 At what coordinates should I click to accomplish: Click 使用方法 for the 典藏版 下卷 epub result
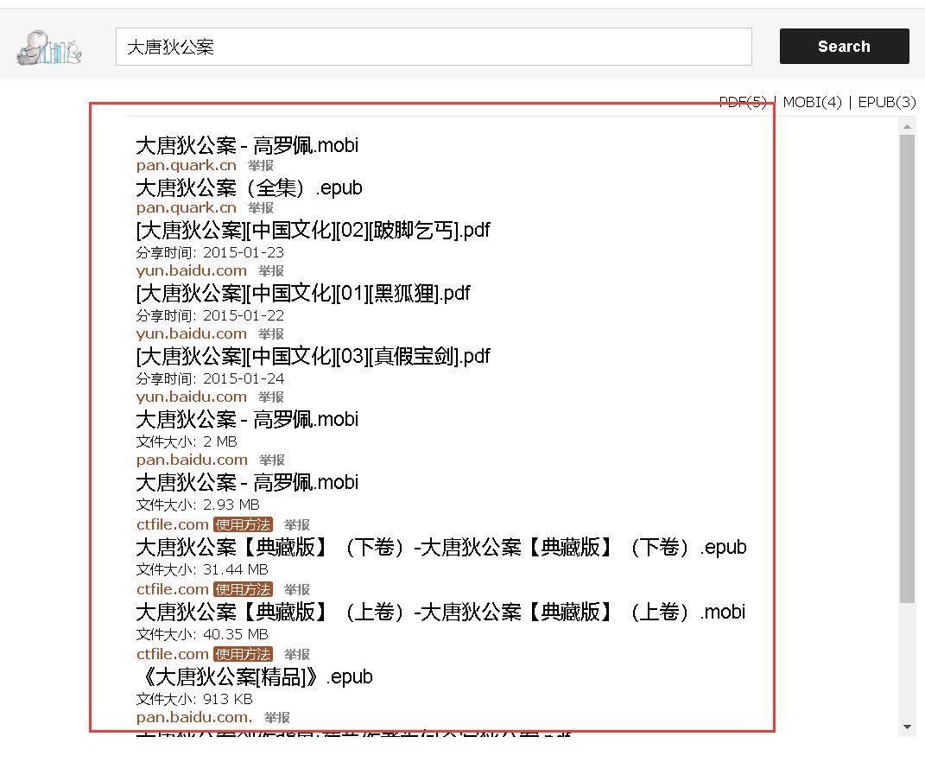coord(243,588)
